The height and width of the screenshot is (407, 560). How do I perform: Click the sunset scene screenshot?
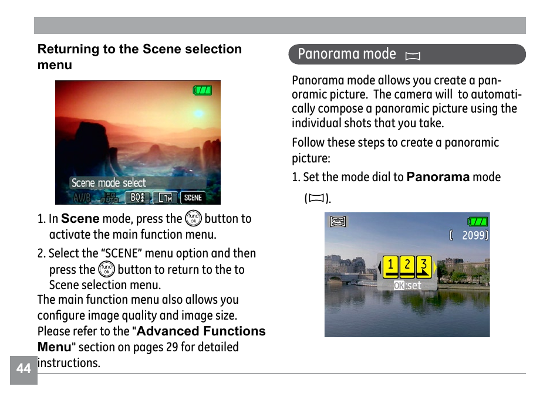tap(138, 143)
